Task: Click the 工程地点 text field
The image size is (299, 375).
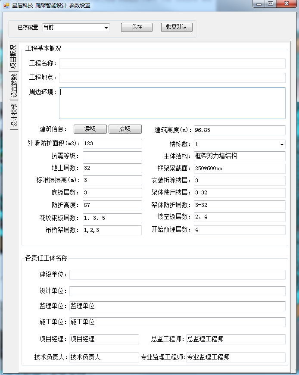Action: click(172, 78)
